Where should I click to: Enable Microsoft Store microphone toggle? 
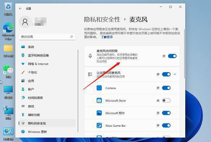pos(166,100)
